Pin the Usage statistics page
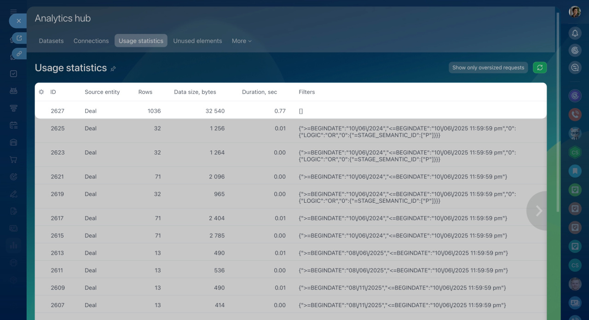The width and height of the screenshot is (589, 320). pos(113,69)
